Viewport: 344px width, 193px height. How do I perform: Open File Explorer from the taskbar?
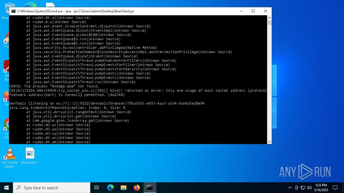124,188
